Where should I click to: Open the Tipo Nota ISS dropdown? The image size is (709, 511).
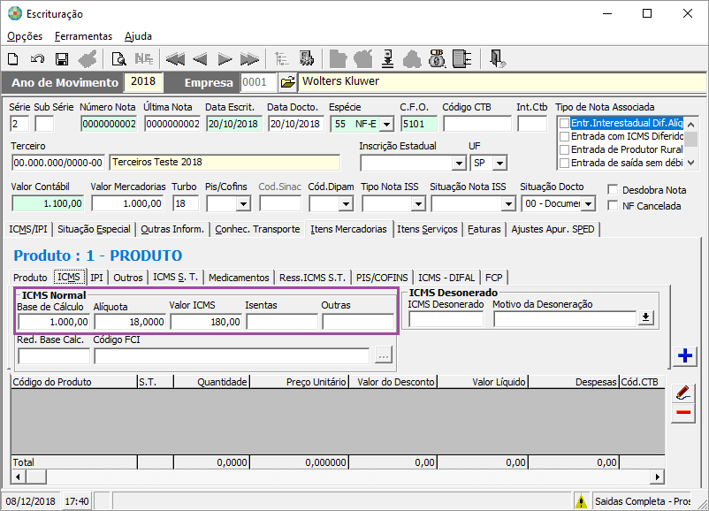418,204
